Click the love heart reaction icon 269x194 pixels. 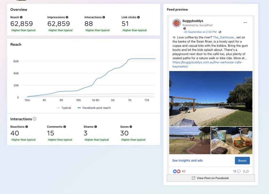coord(178,171)
